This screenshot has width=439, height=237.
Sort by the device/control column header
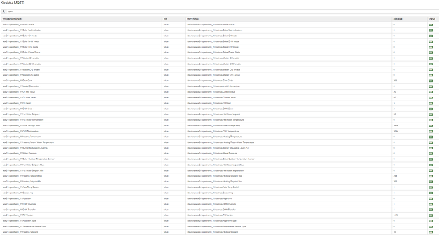pyautogui.click(x=12, y=19)
